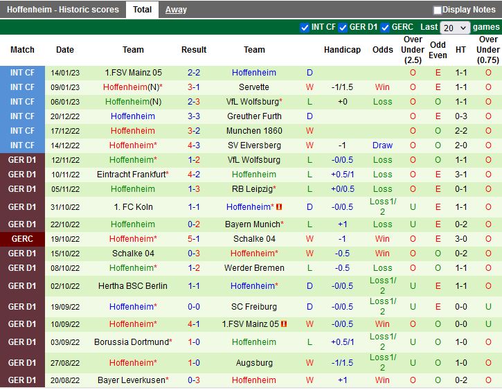Disable the GERC filter checkbox

(x=385, y=28)
